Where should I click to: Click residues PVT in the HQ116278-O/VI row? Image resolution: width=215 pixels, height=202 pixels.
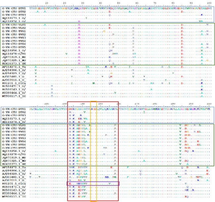coord(115,54)
